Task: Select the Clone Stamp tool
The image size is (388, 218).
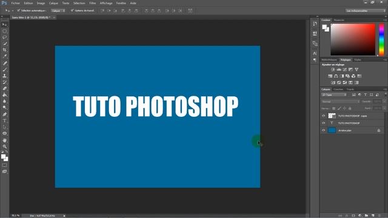Action: 4,76
